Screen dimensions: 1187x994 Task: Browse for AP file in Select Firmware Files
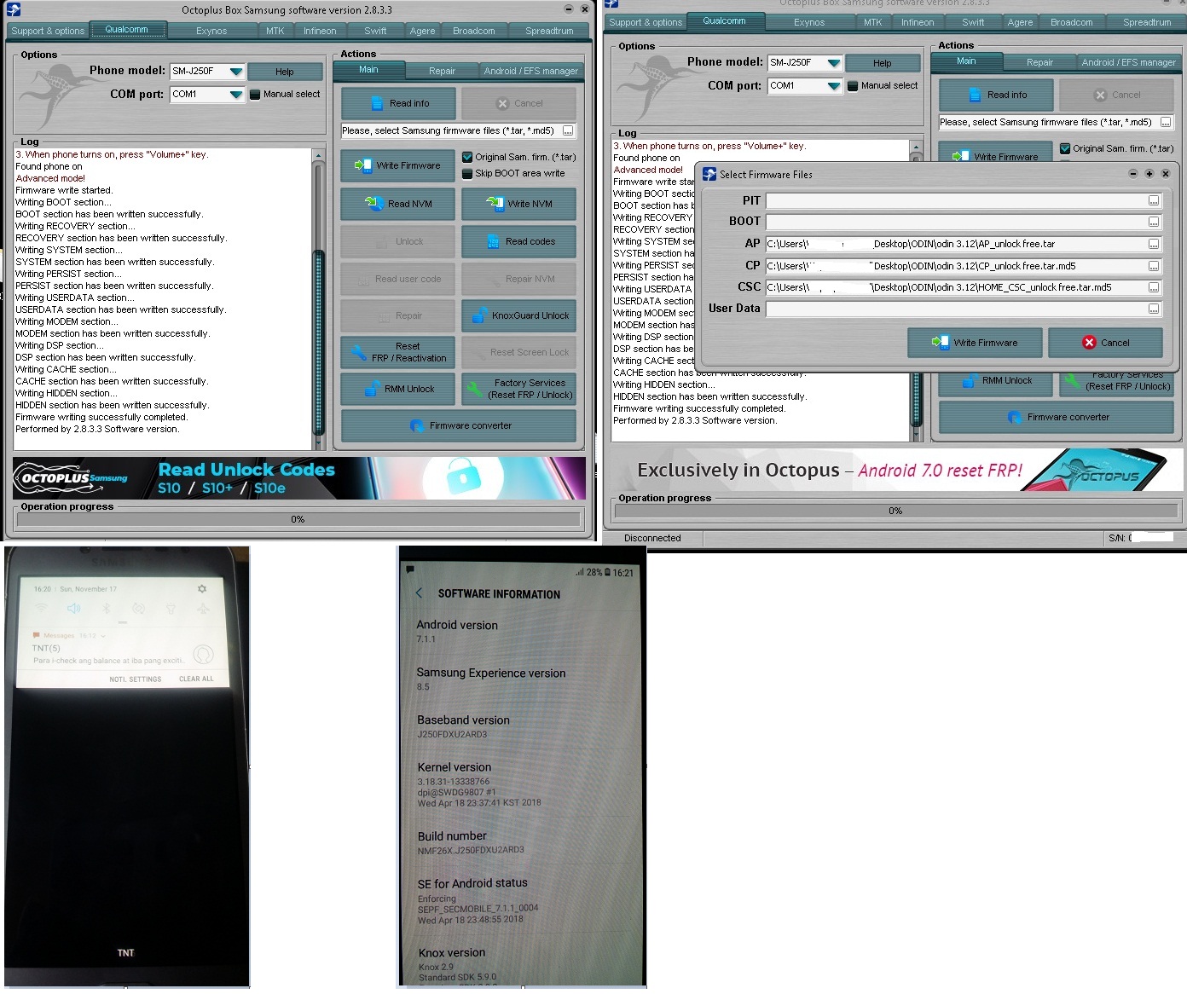point(1154,244)
